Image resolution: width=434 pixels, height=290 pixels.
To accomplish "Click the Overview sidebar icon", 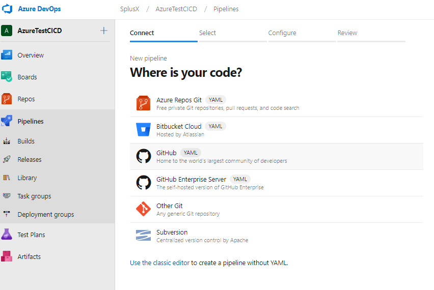I will [7, 55].
